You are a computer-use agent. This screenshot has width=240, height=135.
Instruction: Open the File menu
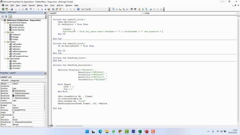(7, 5)
